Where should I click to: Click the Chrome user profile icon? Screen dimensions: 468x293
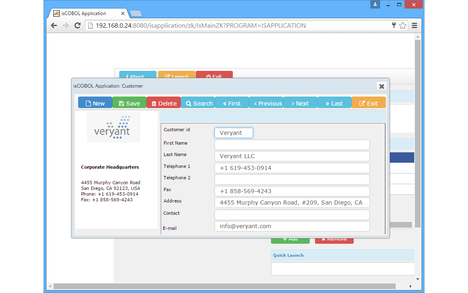[375, 4]
